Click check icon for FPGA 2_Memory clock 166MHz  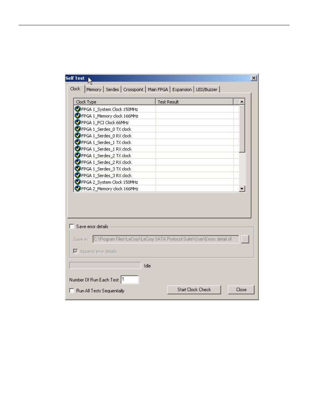[x=78, y=189]
